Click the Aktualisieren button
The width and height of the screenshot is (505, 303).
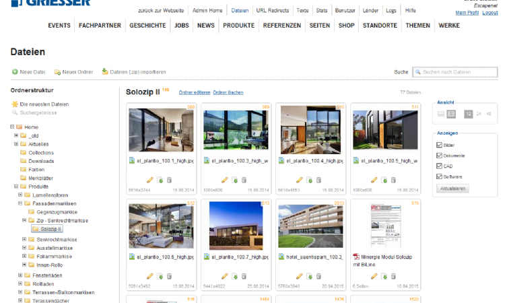tap(452, 189)
